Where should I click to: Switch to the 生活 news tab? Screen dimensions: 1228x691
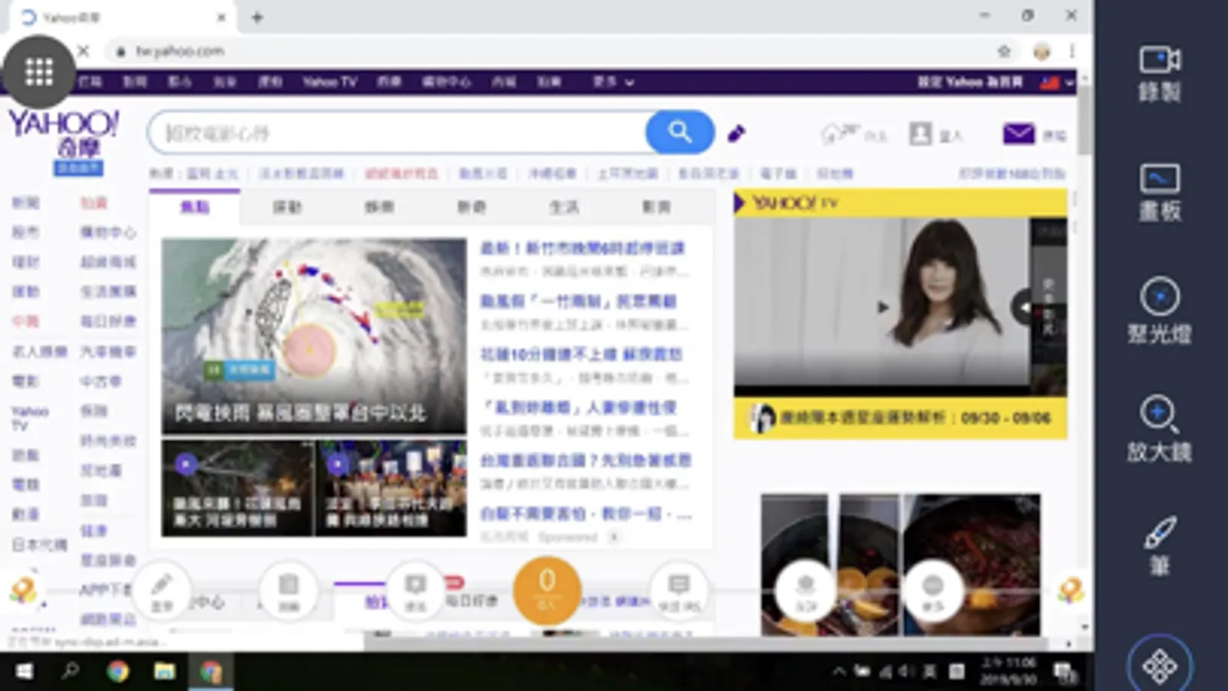click(x=564, y=207)
